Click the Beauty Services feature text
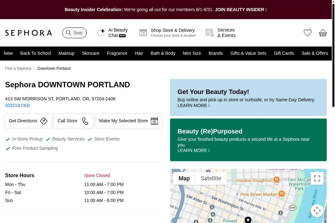The width and height of the screenshot is (335, 223). [x=68, y=139]
